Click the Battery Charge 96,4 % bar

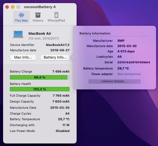click(x=40, y=77)
